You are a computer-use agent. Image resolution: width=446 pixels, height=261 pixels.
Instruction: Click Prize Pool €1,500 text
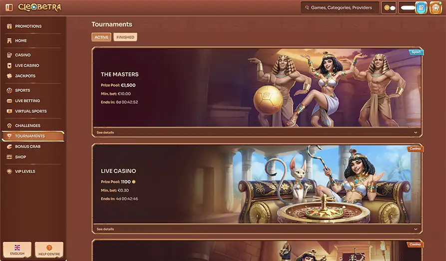pos(118,85)
